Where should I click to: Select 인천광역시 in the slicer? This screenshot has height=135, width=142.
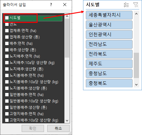coord(109,34)
